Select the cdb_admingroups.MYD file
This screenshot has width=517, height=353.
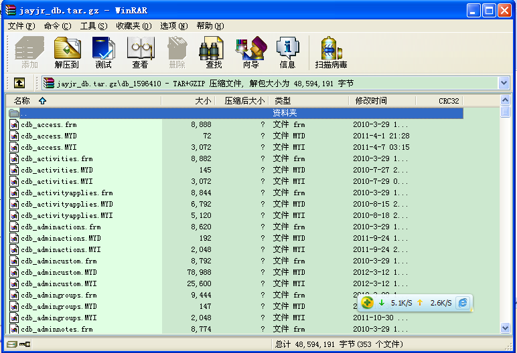click(59, 307)
